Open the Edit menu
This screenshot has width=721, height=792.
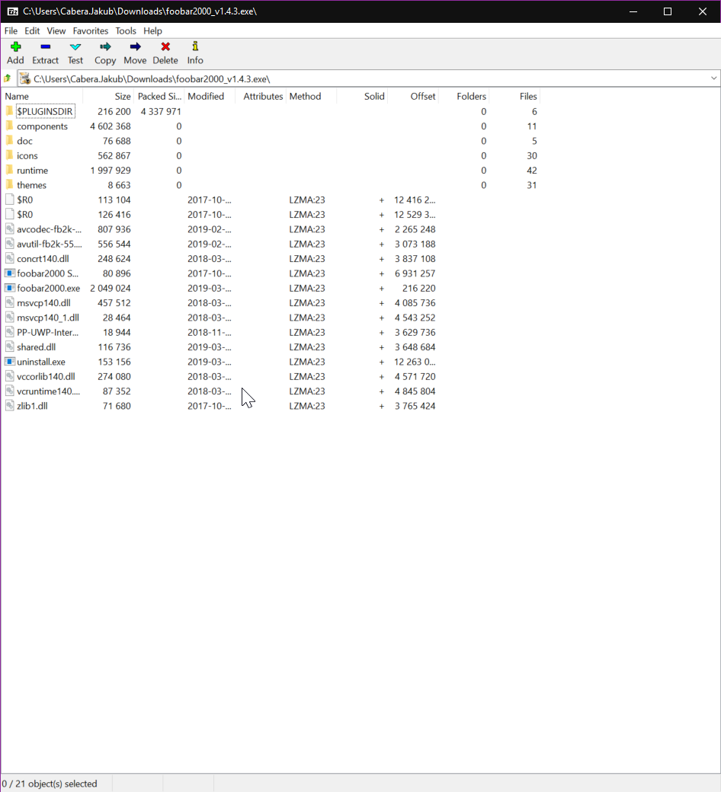tap(32, 30)
